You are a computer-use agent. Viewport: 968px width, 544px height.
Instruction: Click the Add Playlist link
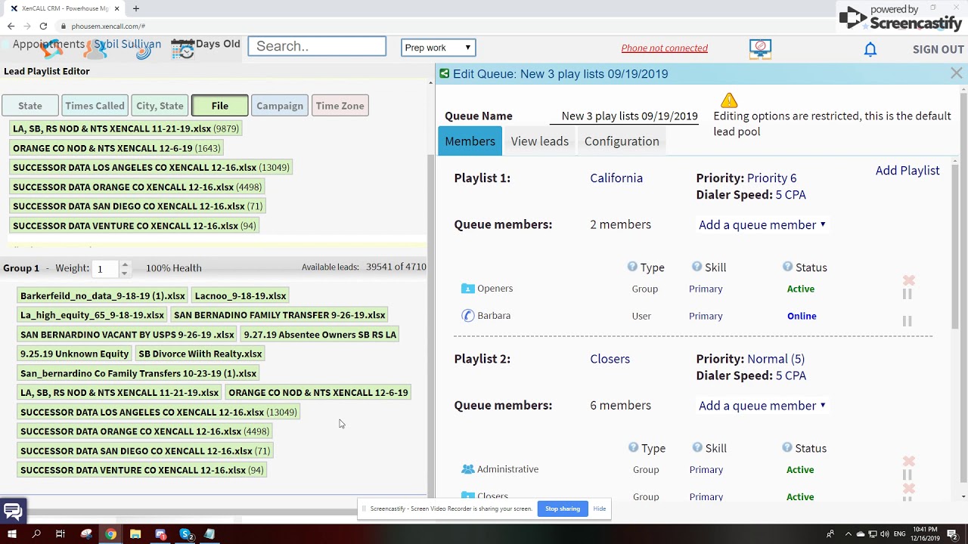point(907,170)
